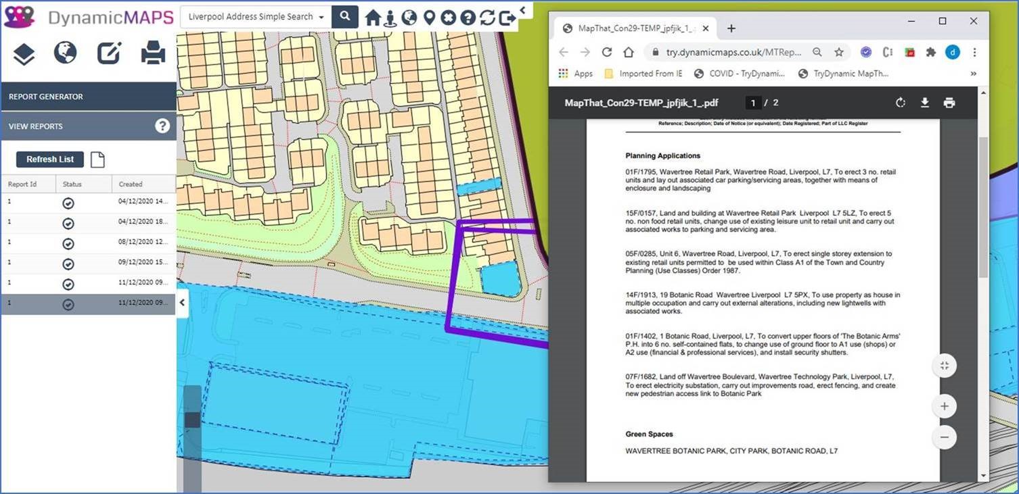The height and width of the screenshot is (494, 1019).
Task: Sort by Status column header
Action: (85, 184)
